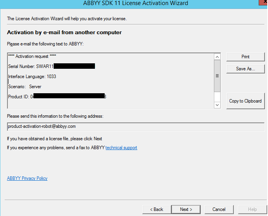Click the scroll down arrow in text box
The height and width of the screenshot is (216, 268).
217,105
